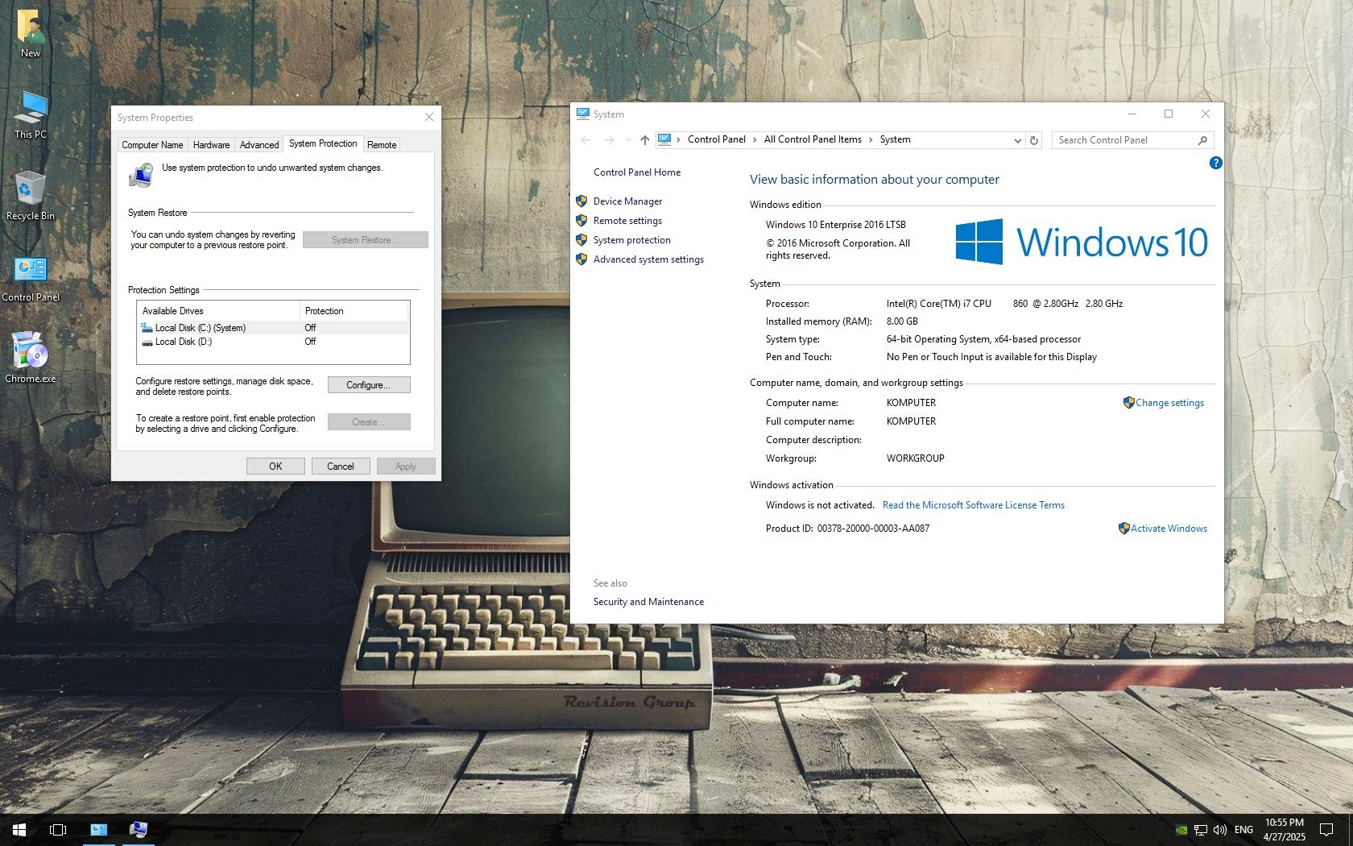Expand the address bar history dropdown
1353x846 pixels.
[1017, 140]
